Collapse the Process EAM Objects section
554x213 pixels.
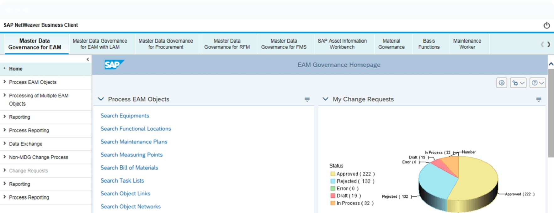pos(101,99)
